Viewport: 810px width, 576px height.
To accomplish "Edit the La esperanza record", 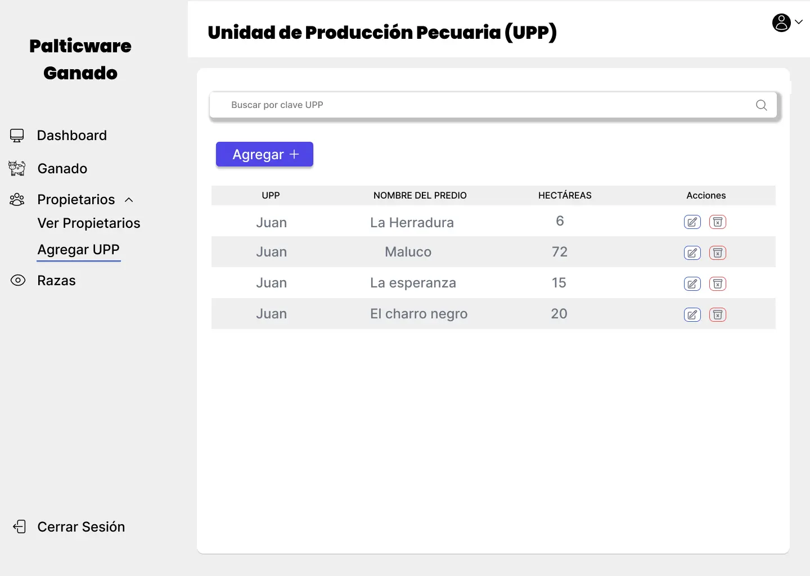I will click(692, 284).
